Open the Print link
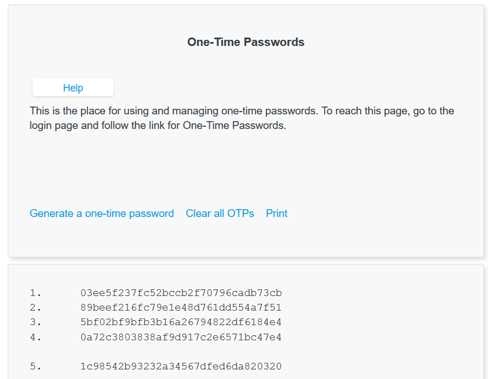Viewport: 493px width, 379px height. click(x=277, y=214)
